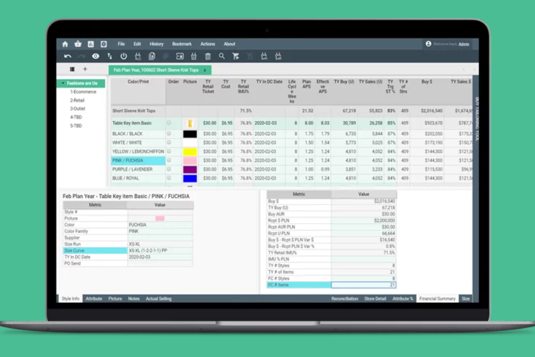Switch to the Attribute tab
Viewport: 535px width, 357px height.
pos(94,299)
